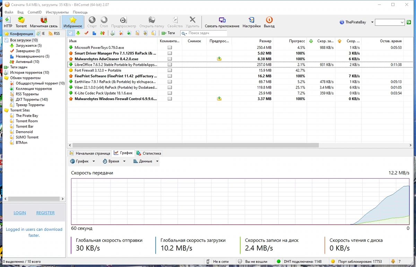Expand the search combo box in top right
Screen dimensions: 416x267
click(402, 22)
